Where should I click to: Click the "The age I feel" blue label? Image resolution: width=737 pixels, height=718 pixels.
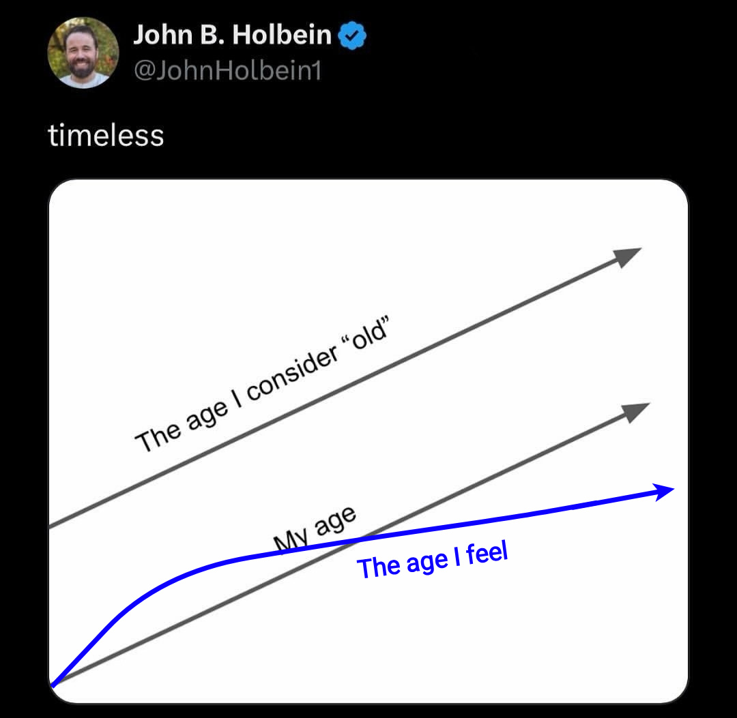pyautogui.click(x=433, y=562)
